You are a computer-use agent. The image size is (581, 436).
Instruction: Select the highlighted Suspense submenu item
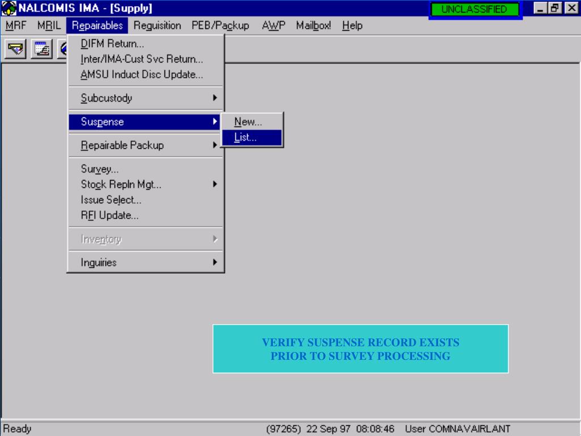click(146, 121)
